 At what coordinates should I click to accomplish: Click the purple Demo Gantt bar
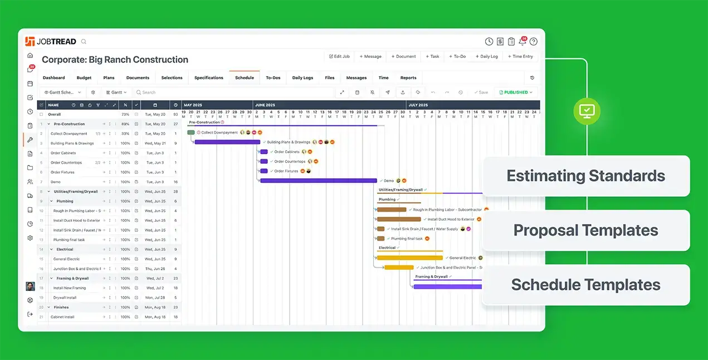coord(318,181)
